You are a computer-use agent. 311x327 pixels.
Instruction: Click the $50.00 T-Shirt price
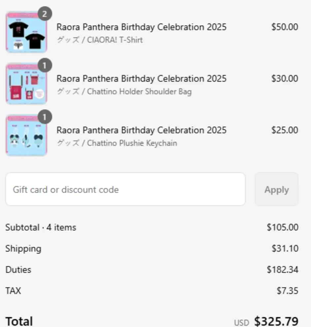pos(285,27)
